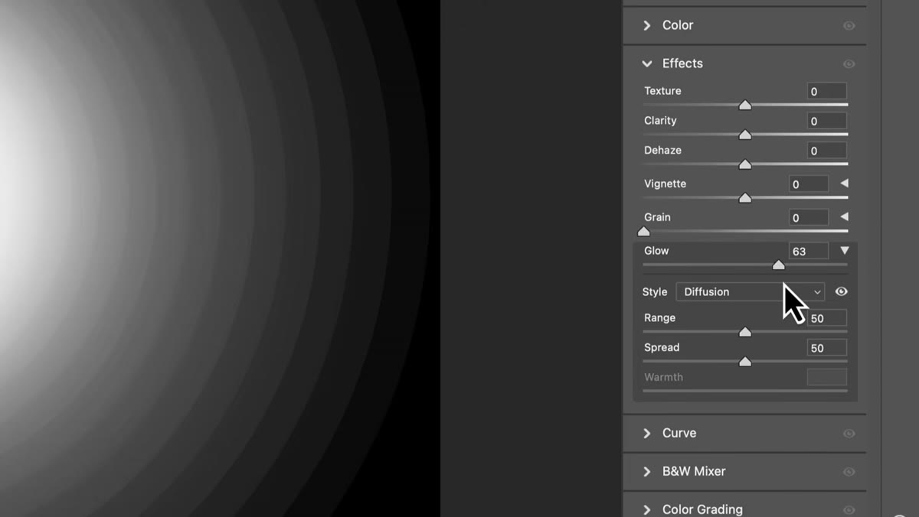Viewport: 919px width, 517px height.
Task: Click the Spread label text
Action: click(x=662, y=348)
